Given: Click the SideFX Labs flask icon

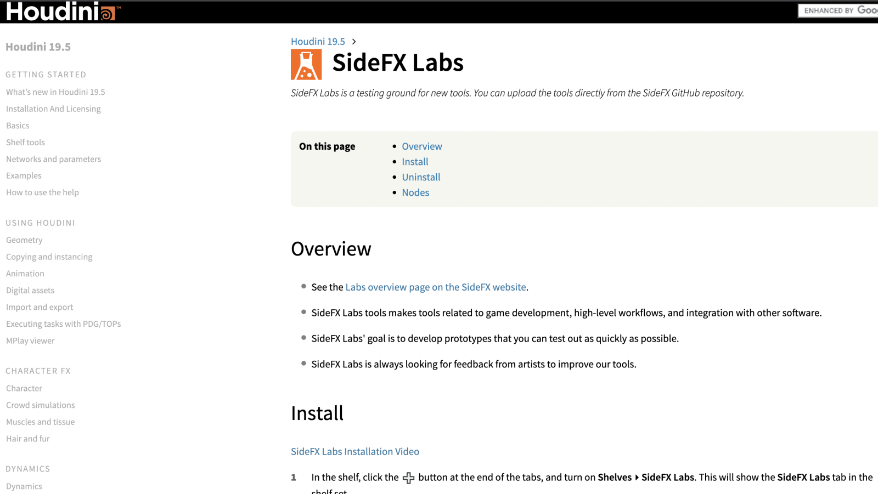Looking at the screenshot, I should (x=306, y=63).
